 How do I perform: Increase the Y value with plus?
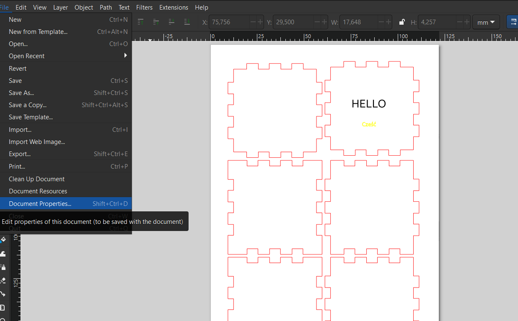coord(325,22)
